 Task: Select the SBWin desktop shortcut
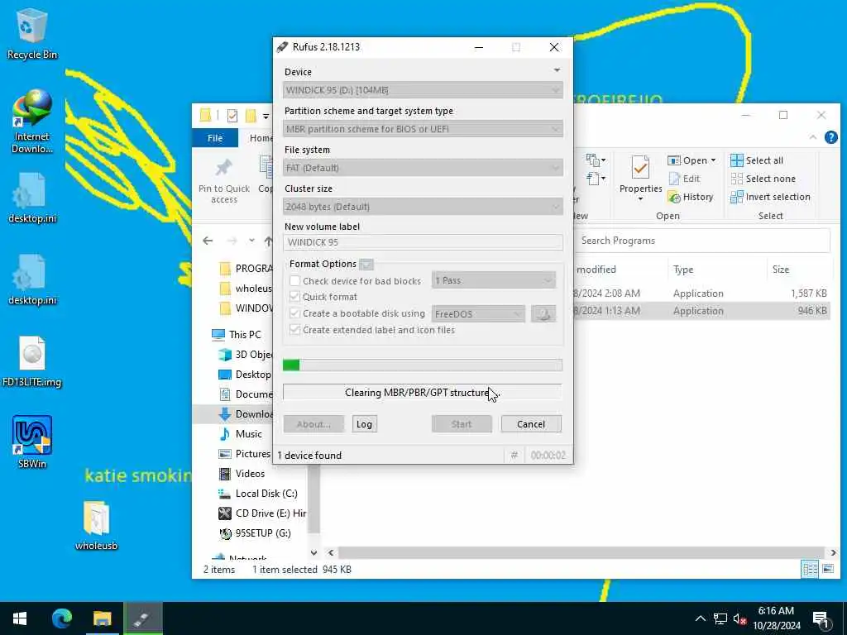(32, 442)
